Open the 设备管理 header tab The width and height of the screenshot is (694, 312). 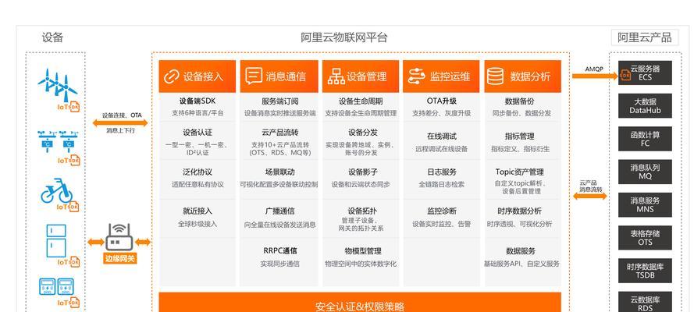tap(361, 76)
